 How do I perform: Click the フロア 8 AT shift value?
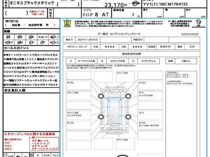pyautogui.click(x=95, y=14)
